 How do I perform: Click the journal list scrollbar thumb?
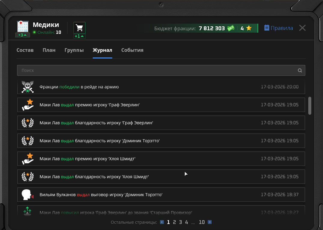click(310, 105)
